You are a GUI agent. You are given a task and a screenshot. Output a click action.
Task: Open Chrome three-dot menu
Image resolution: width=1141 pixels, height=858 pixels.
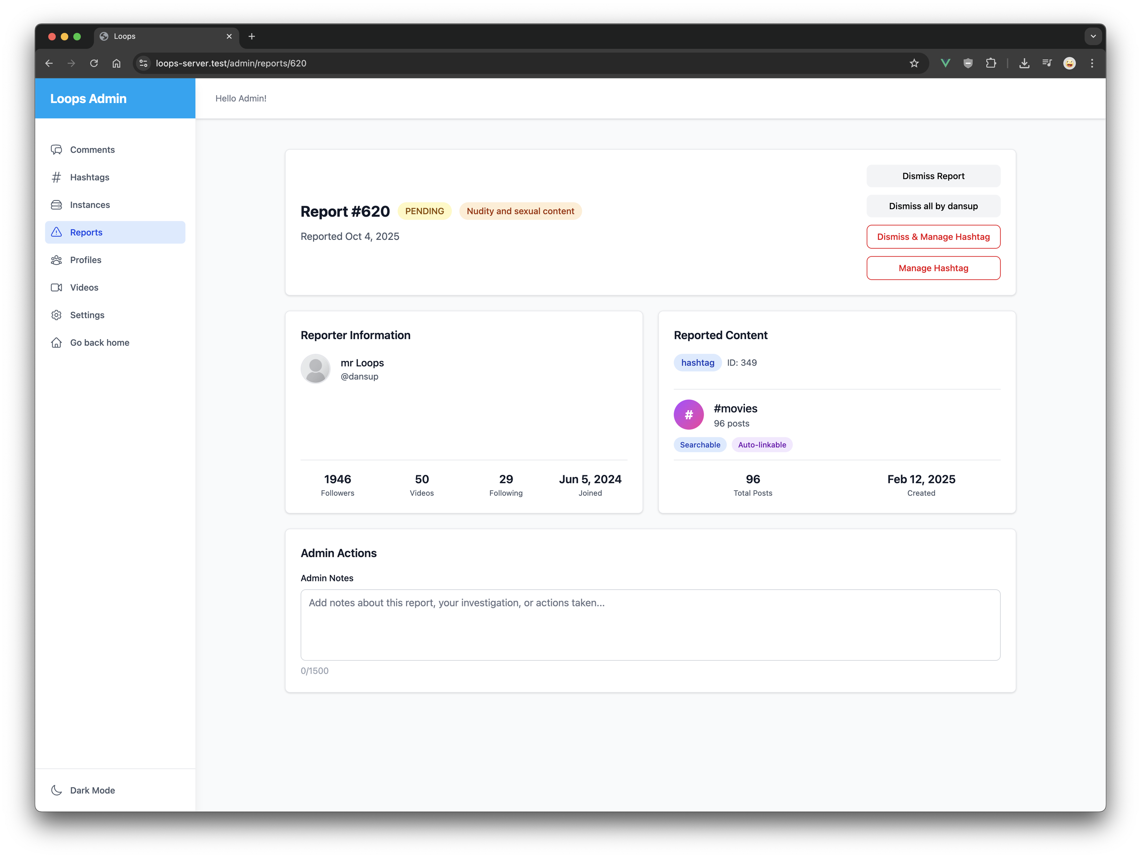1092,64
